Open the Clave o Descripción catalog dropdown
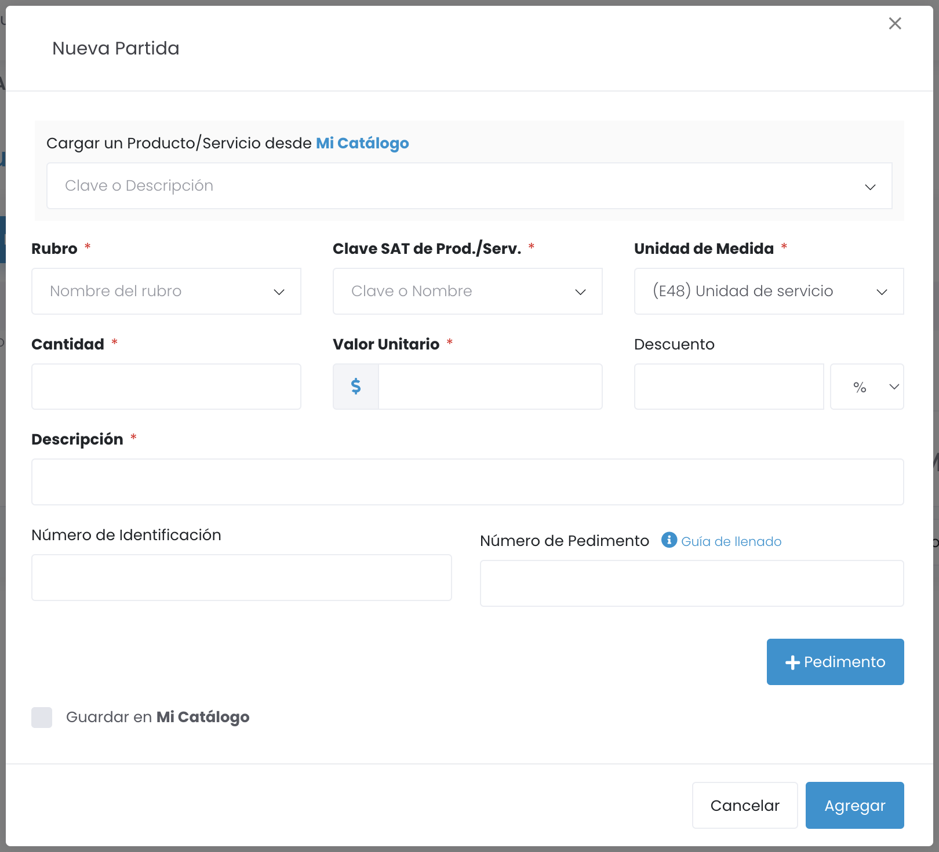Viewport: 939px width, 852px height. [469, 186]
